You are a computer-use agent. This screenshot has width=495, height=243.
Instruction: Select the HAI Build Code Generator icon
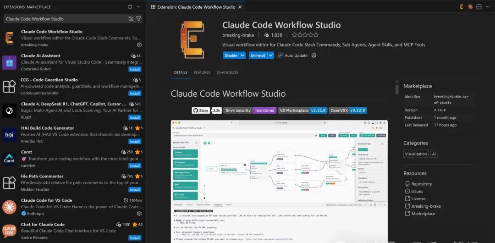point(10,135)
